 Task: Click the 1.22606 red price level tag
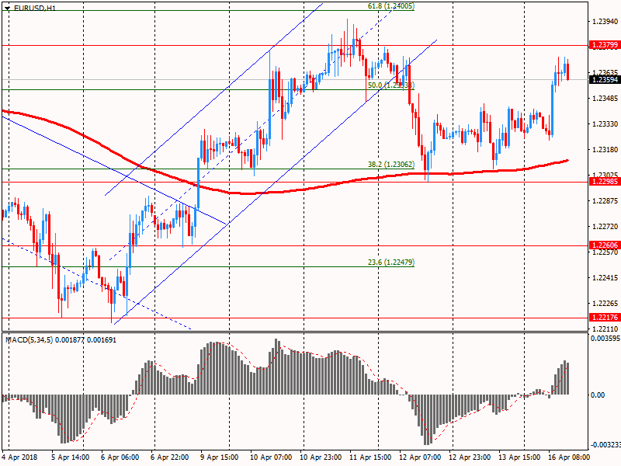(x=605, y=245)
